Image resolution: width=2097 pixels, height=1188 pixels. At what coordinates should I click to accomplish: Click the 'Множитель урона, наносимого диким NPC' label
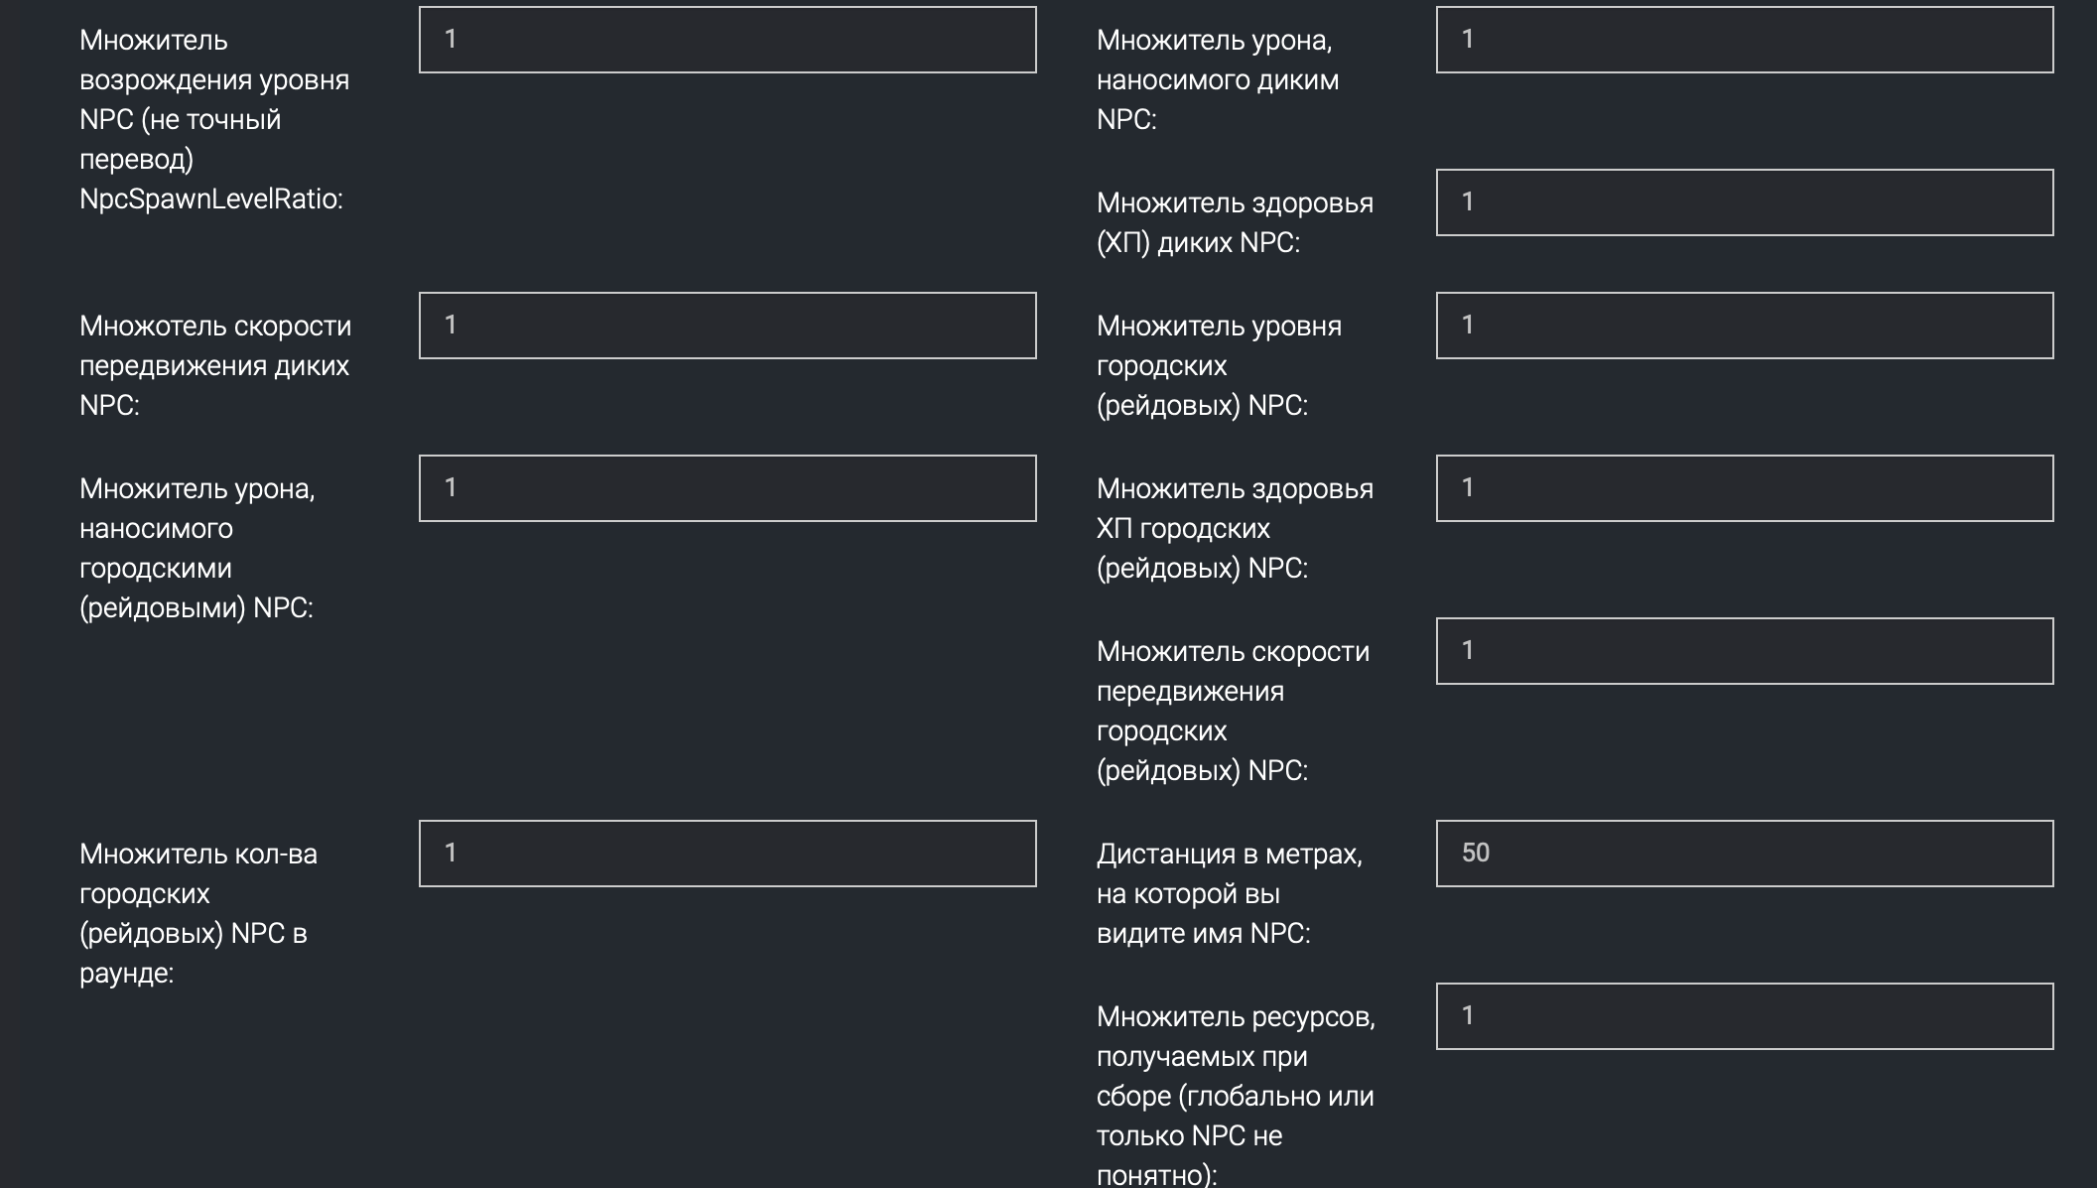(1217, 79)
